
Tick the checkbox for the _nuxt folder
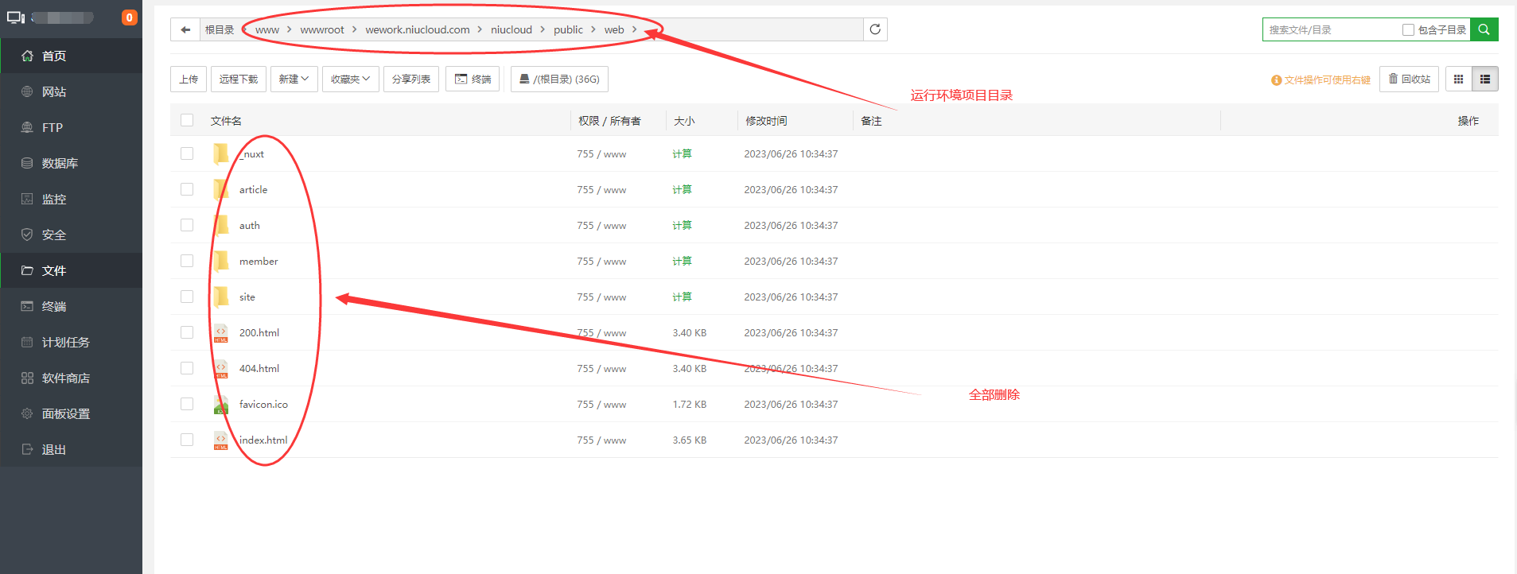(187, 153)
